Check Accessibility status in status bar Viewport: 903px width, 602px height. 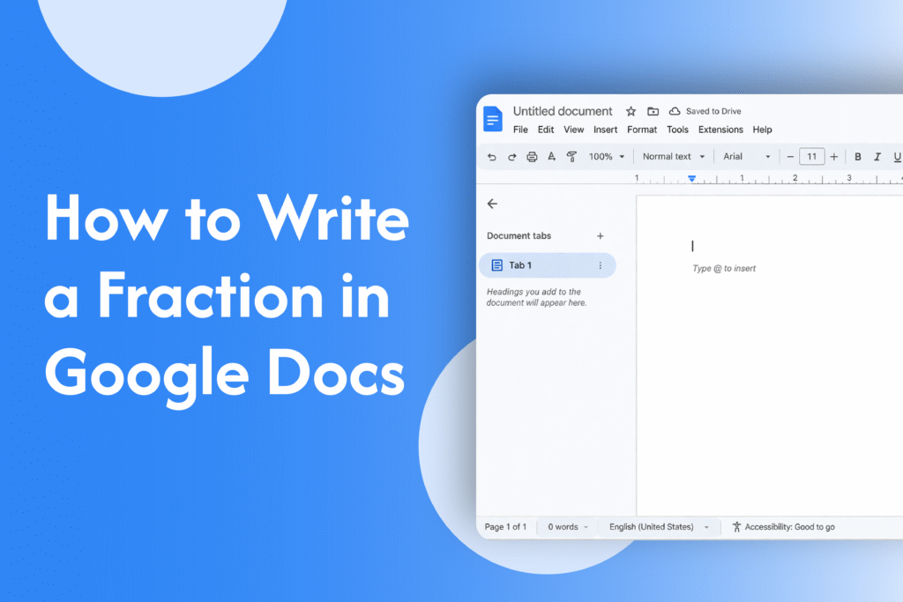point(783,527)
